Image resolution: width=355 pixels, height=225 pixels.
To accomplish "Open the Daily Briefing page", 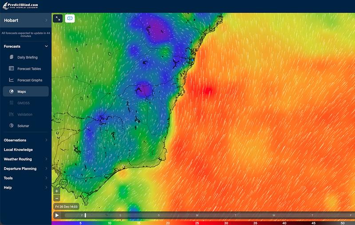I will pyautogui.click(x=28, y=58).
